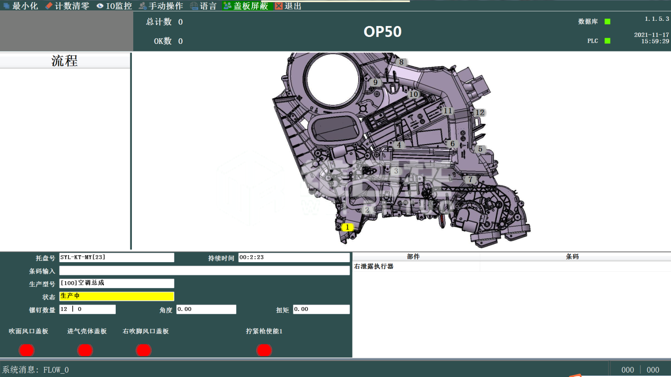The height and width of the screenshot is (377, 671).
Task: Click the 条码 column header
Action: pyautogui.click(x=572, y=257)
